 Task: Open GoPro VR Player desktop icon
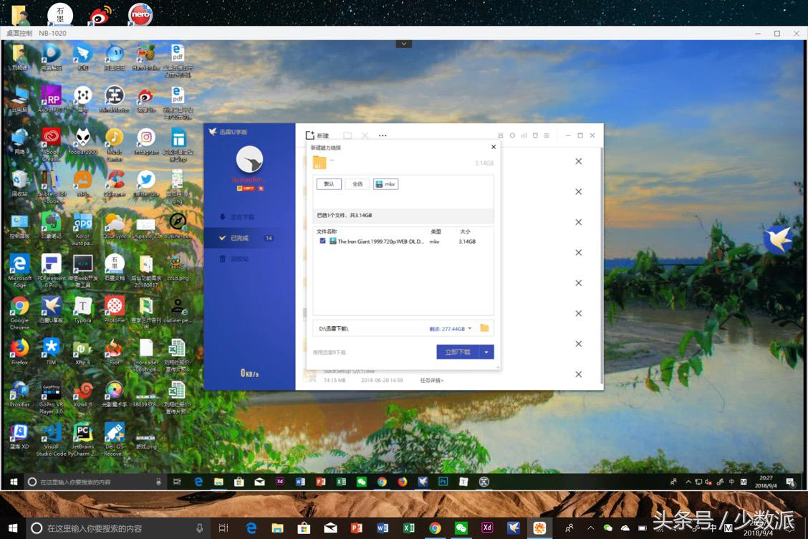coord(51,398)
